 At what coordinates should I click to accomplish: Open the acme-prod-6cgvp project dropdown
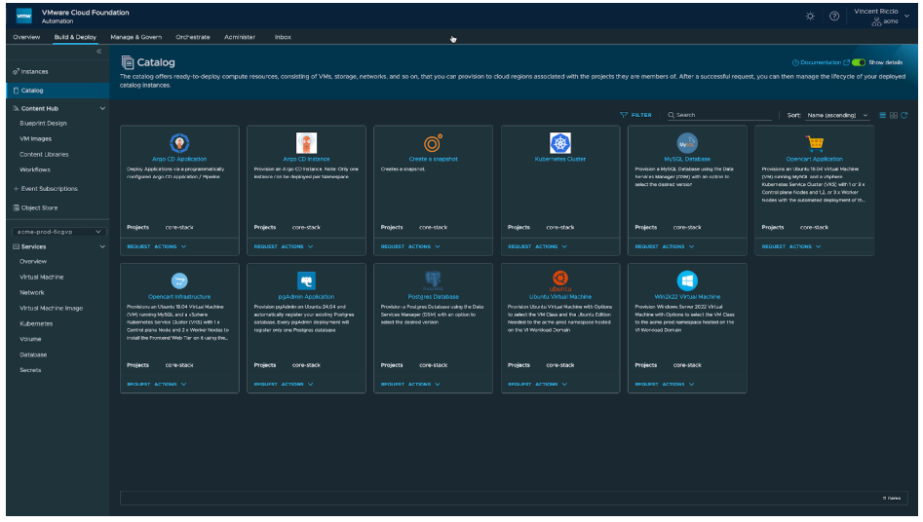(58, 232)
